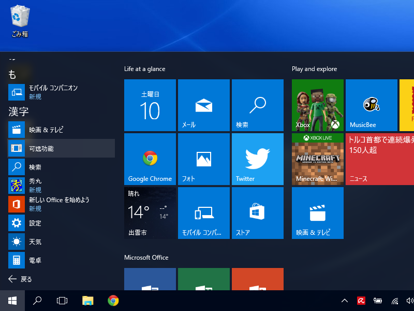The height and width of the screenshot is (311, 414).
Task: Launch 秀丸 editor from the app list
Action: (x=61, y=186)
